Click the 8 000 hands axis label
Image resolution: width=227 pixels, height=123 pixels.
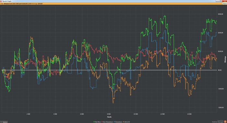point(109,114)
